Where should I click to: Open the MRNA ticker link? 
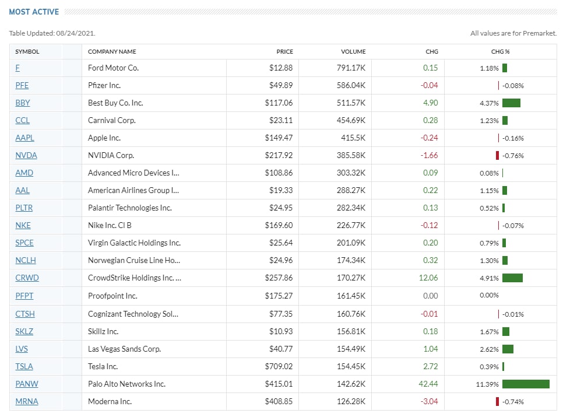tap(27, 402)
